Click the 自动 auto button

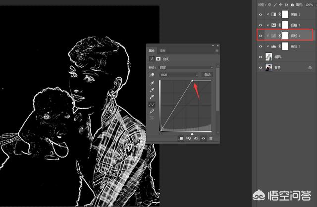point(208,75)
